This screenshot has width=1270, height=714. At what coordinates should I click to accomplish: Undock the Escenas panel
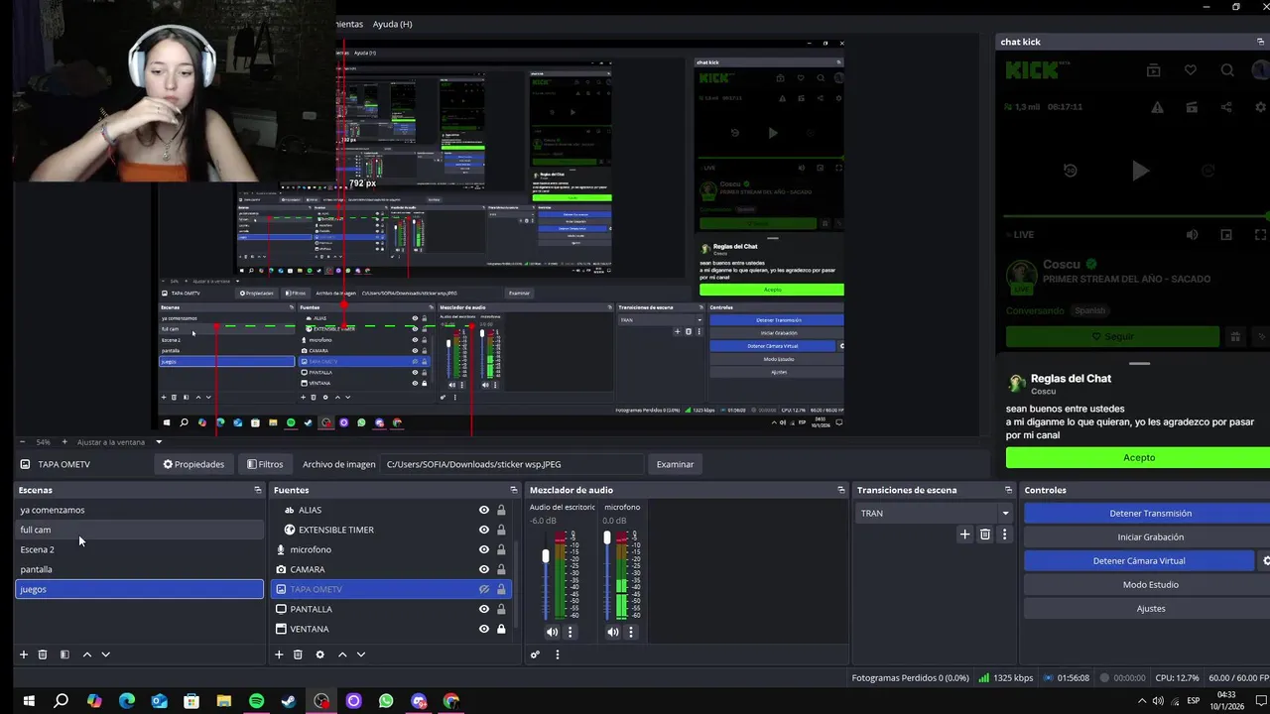click(x=258, y=490)
